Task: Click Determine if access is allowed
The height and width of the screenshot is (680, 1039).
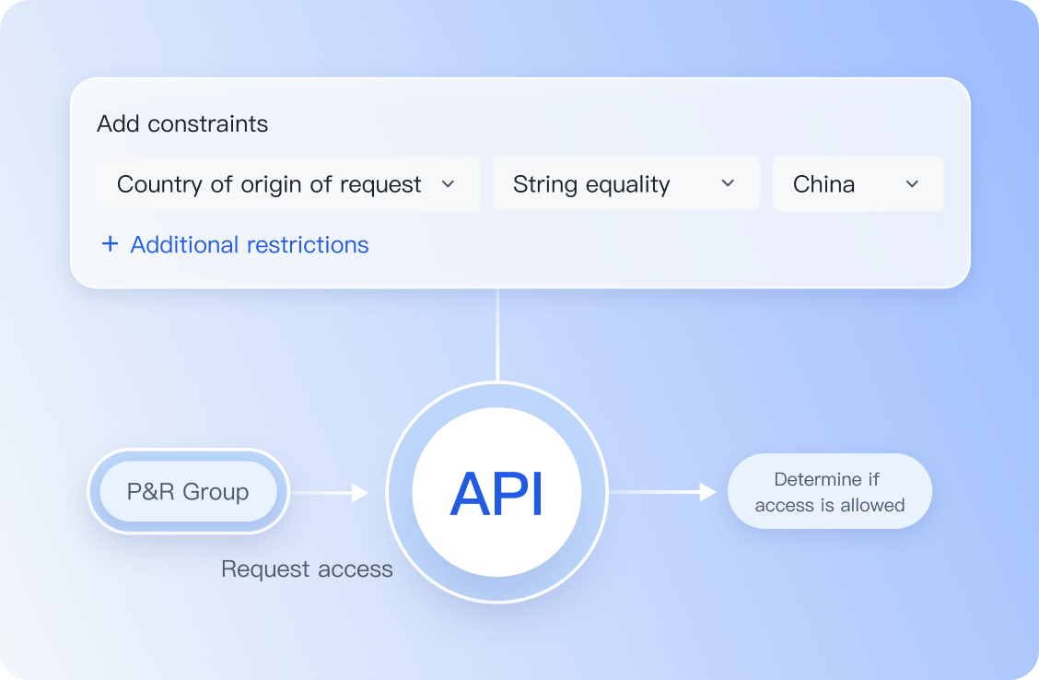Action: pyautogui.click(x=830, y=491)
